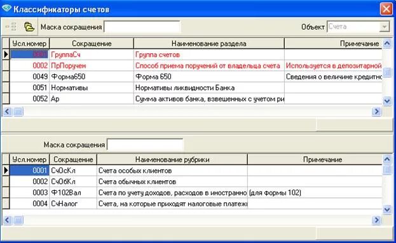Click number 0049 in upper table

pos(29,77)
